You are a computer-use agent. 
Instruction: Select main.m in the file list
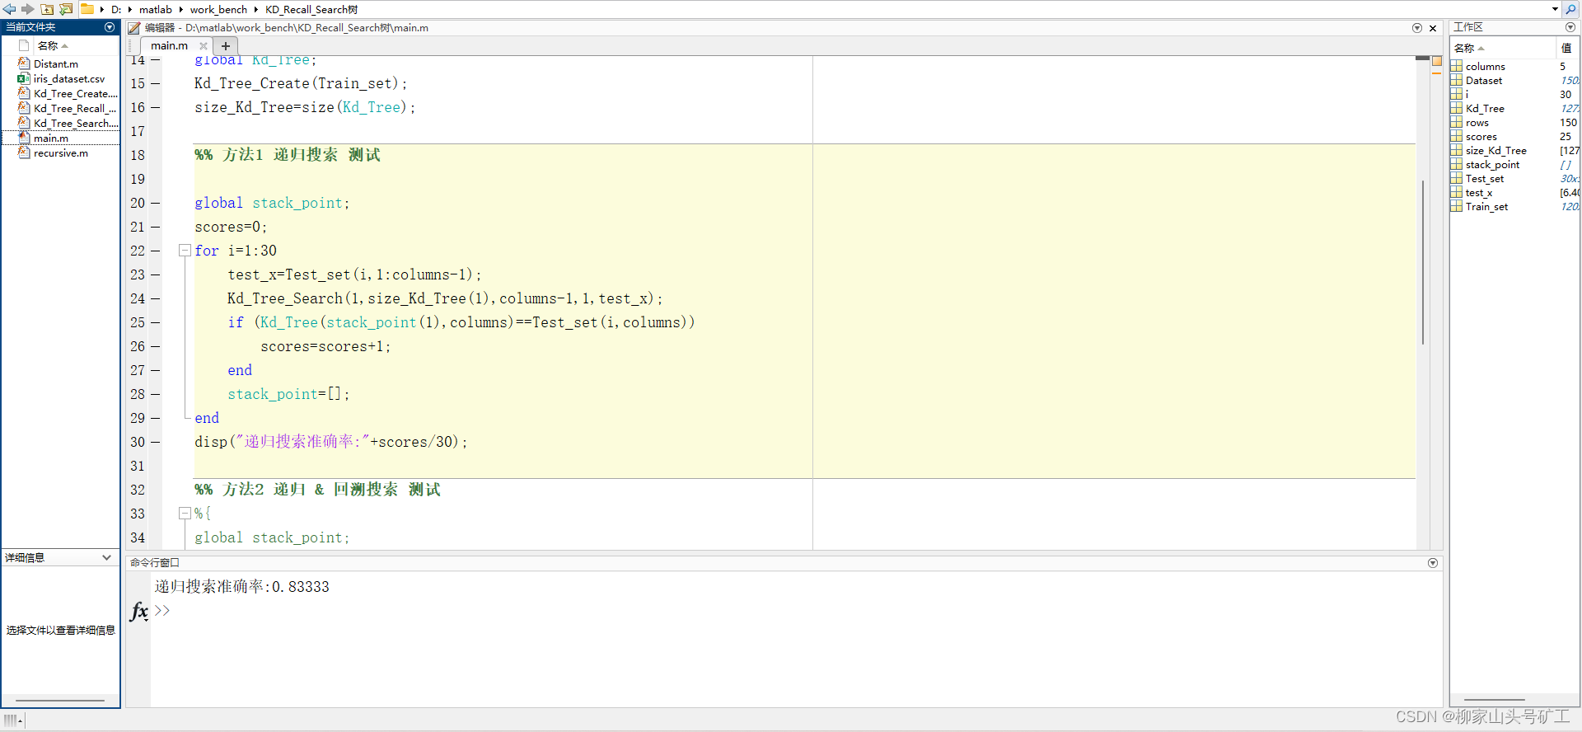(x=51, y=138)
